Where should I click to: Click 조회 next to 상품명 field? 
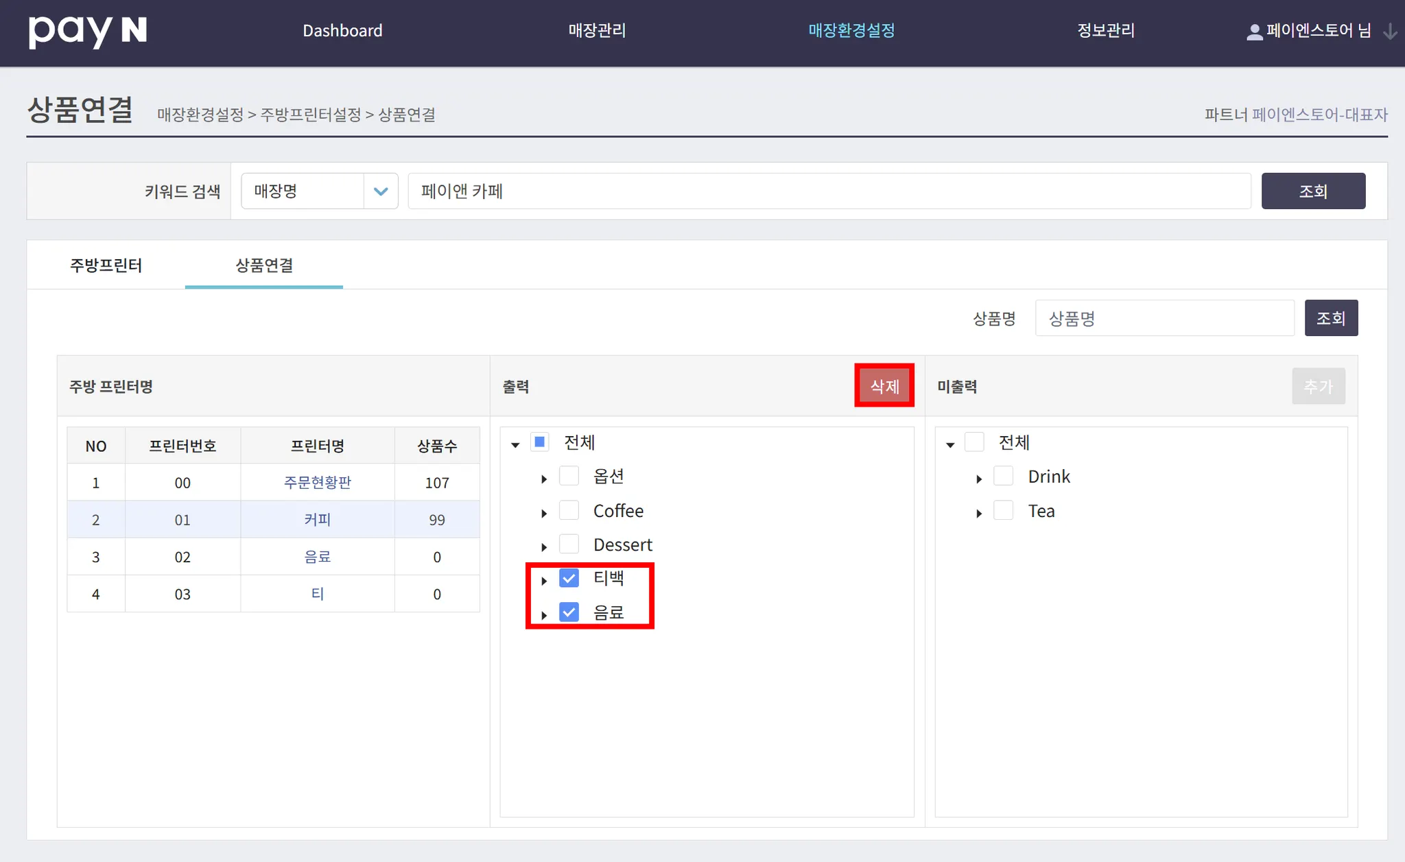tap(1330, 318)
